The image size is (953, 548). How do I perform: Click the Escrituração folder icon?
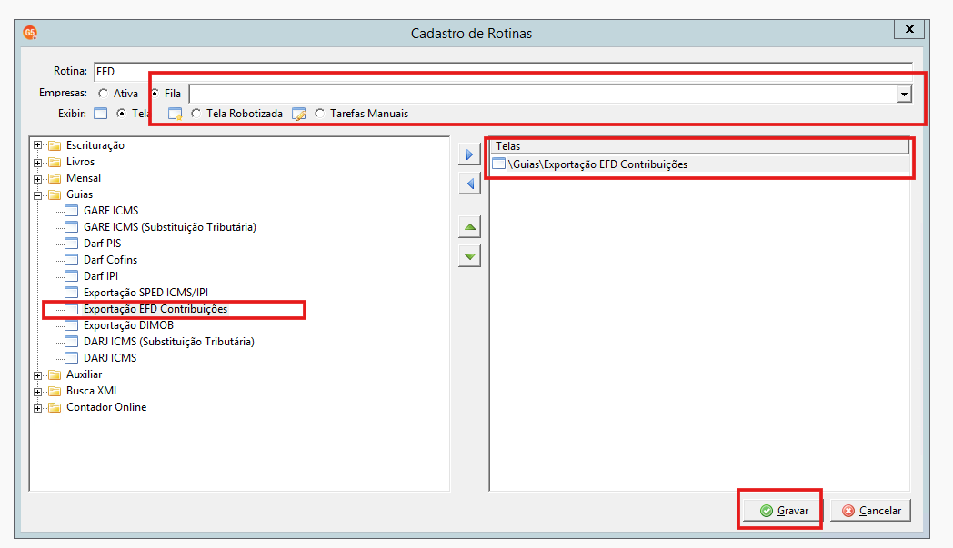coord(55,145)
